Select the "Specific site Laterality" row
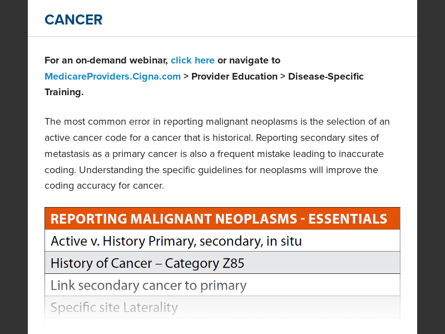The width and height of the screenshot is (445, 334). pos(222,307)
